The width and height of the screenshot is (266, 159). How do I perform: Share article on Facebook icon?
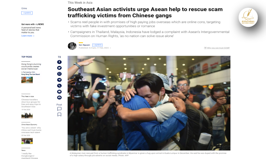pyautogui.click(x=59, y=62)
